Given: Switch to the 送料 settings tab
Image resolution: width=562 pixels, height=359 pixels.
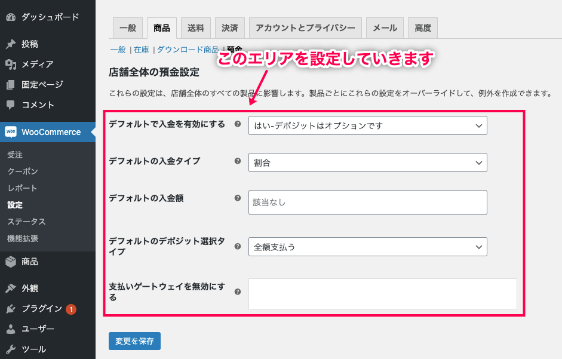Looking at the screenshot, I should click(195, 27).
